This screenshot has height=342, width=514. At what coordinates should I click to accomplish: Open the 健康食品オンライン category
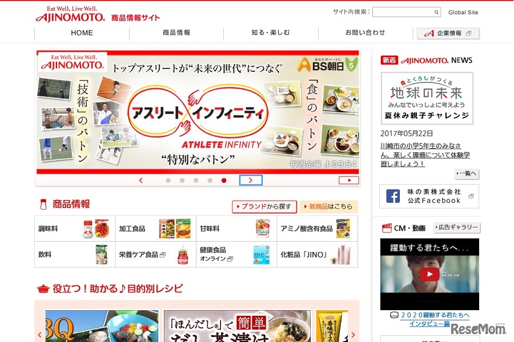tap(236, 255)
